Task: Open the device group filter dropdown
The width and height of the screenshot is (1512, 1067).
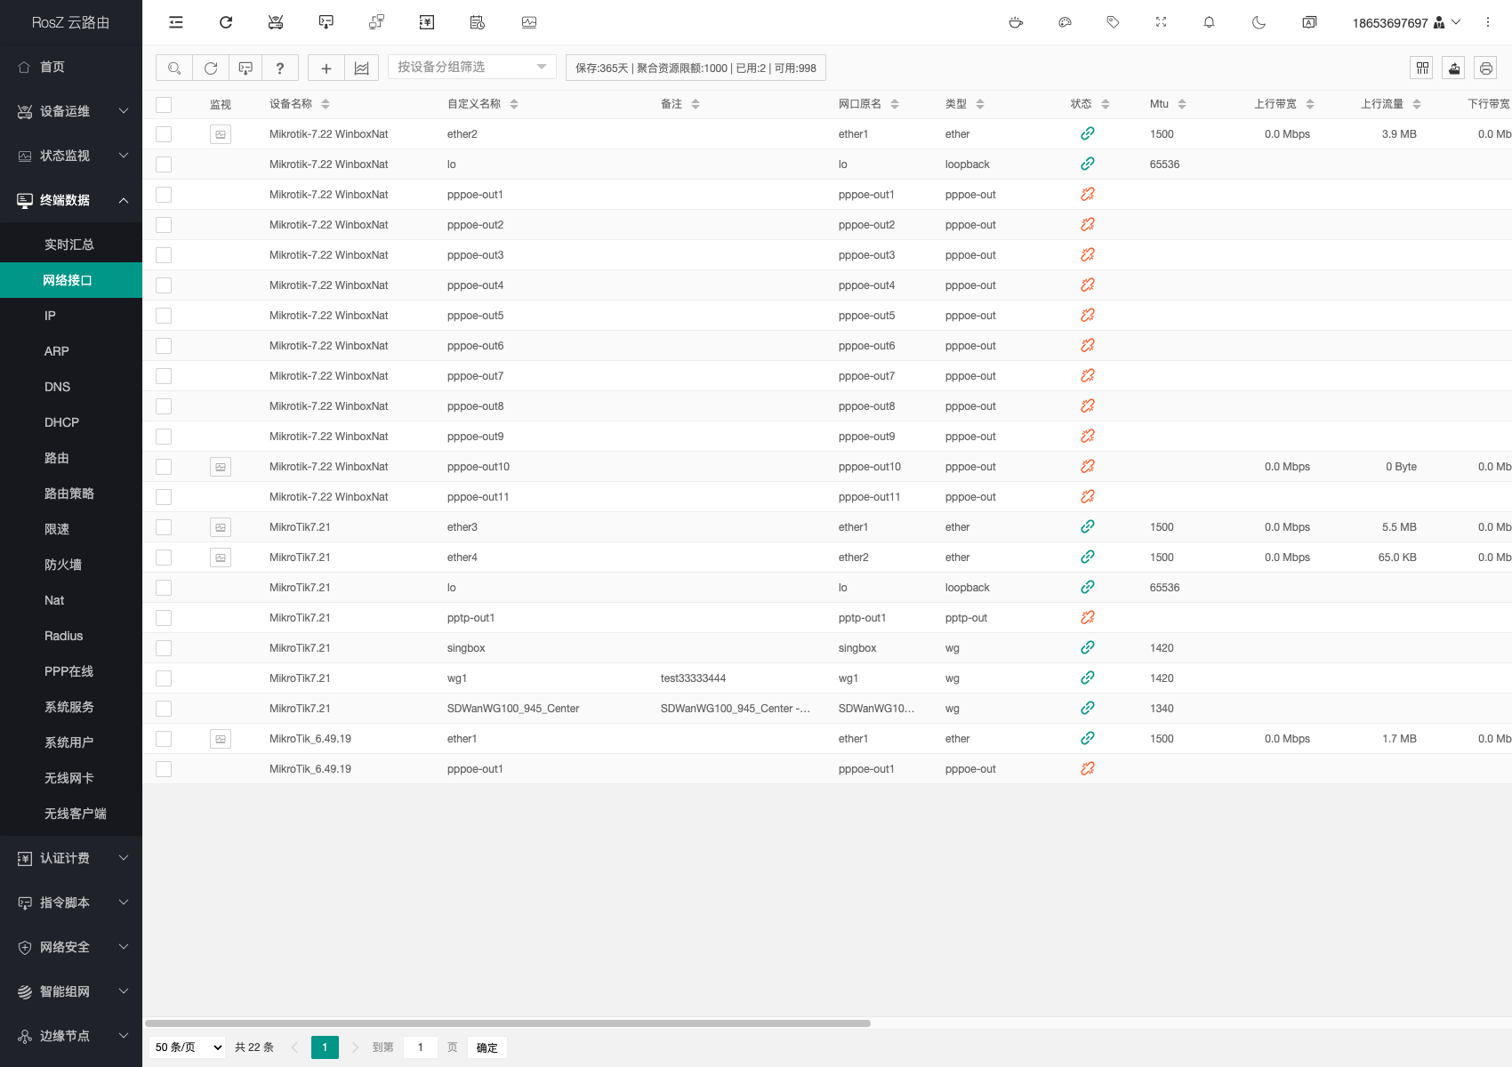Action: coord(471,68)
